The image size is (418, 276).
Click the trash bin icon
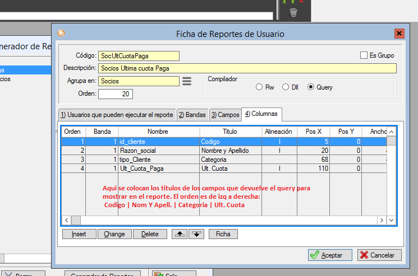[x=292, y=12]
